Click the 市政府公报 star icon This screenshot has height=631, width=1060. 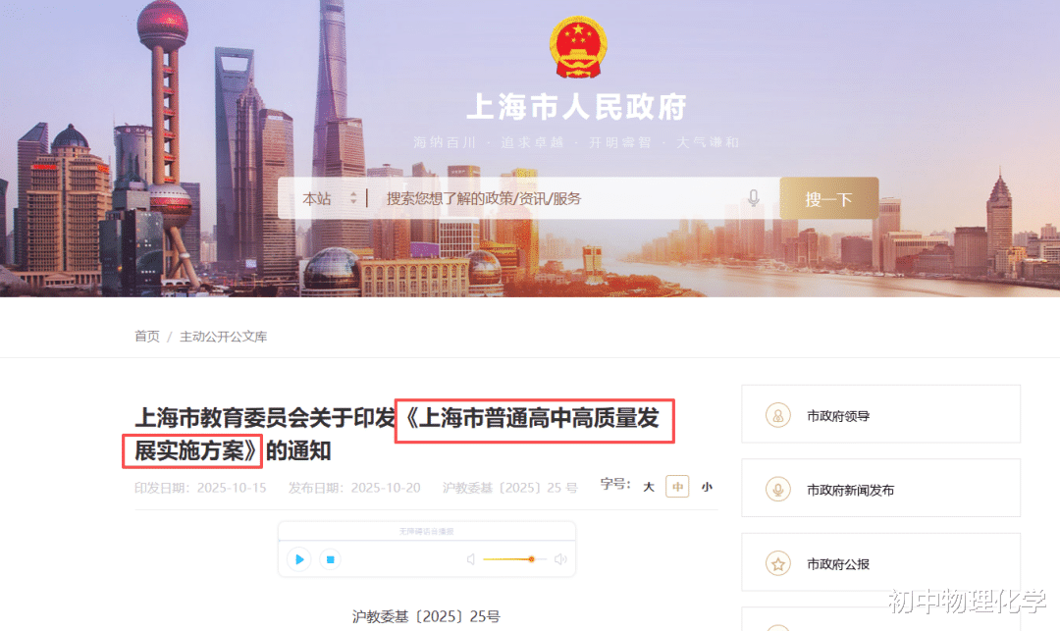pyautogui.click(x=778, y=563)
